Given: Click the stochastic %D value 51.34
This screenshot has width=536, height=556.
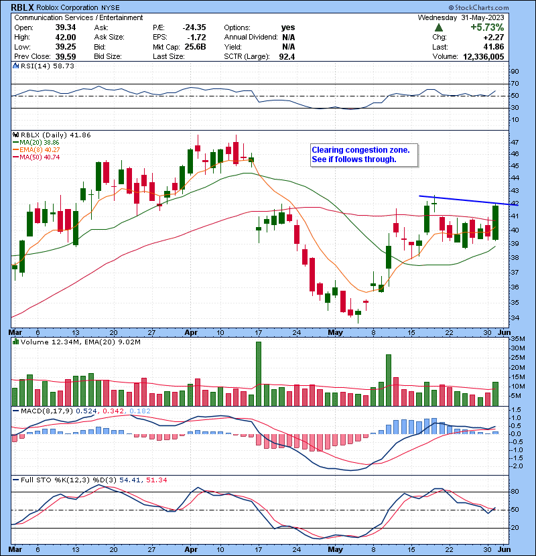Looking at the screenshot, I should pos(156,480).
